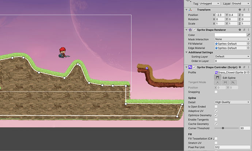The width and height of the screenshot is (252, 151).
Task: Click Profile object picker circle
Action: click(x=248, y=72)
